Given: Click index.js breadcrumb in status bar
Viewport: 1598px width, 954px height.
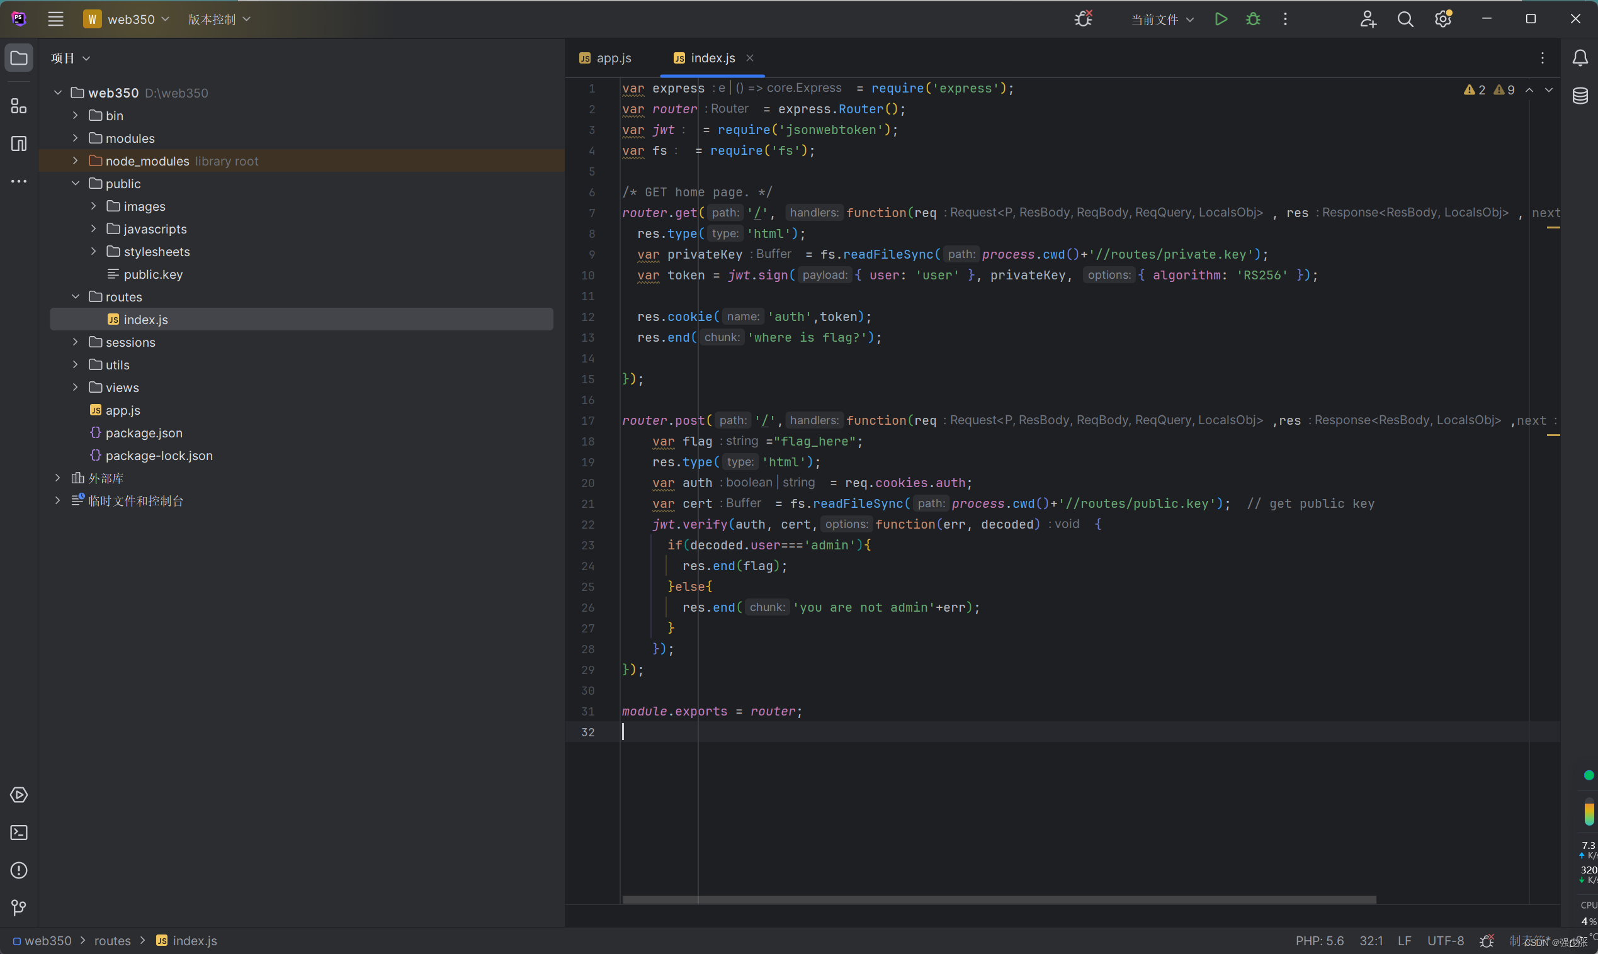Looking at the screenshot, I should [187, 941].
